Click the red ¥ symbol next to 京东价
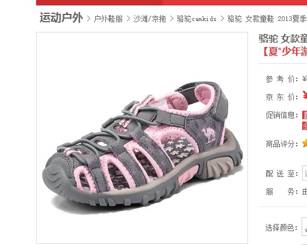This screenshot has width=307, height=245. (305, 95)
